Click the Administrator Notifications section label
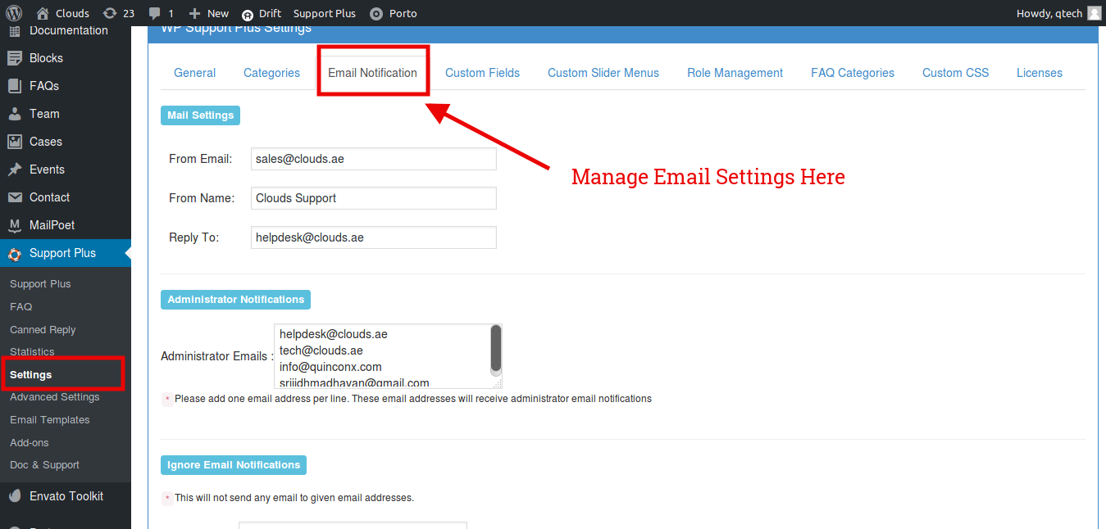Viewport: 1106px width, 529px height. pyautogui.click(x=236, y=300)
